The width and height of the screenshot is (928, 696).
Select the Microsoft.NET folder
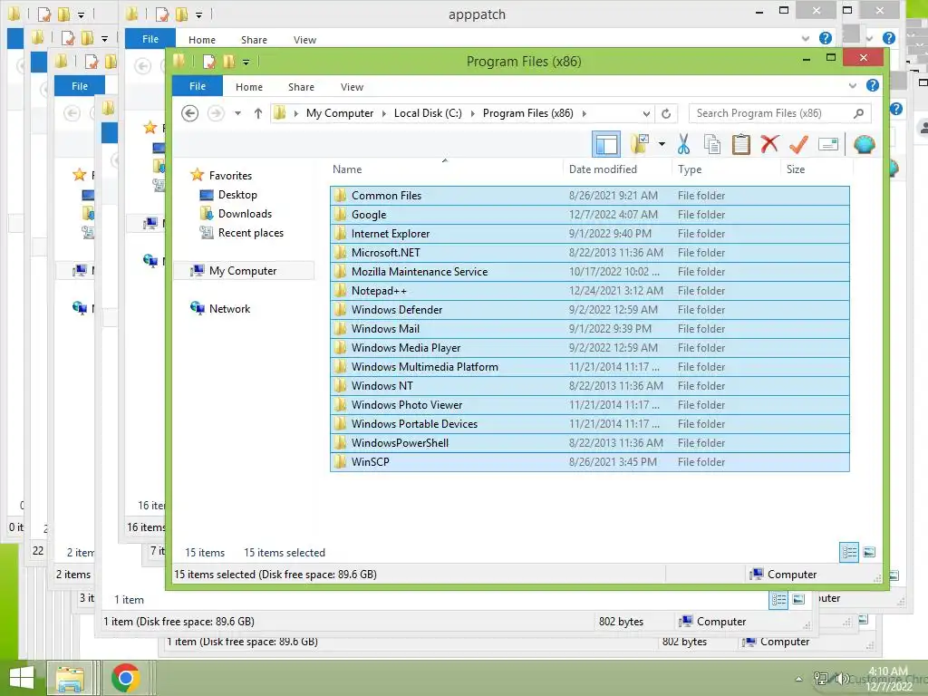pyautogui.click(x=589, y=252)
